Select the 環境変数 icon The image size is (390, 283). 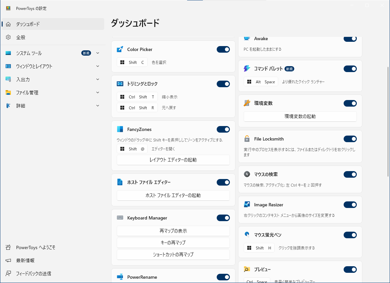click(x=247, y=103)
